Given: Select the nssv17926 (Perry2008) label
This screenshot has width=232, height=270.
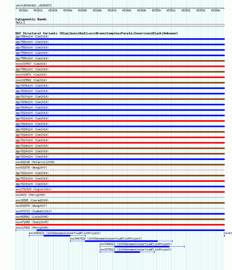Looking at the screenshot, I should tap(32, 228).
